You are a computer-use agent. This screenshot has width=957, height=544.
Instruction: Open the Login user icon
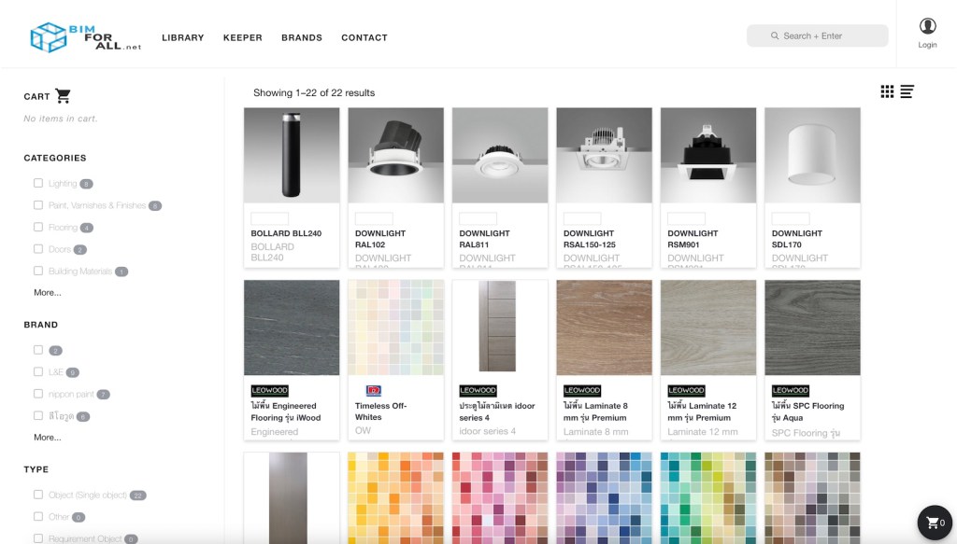(927, 26)
